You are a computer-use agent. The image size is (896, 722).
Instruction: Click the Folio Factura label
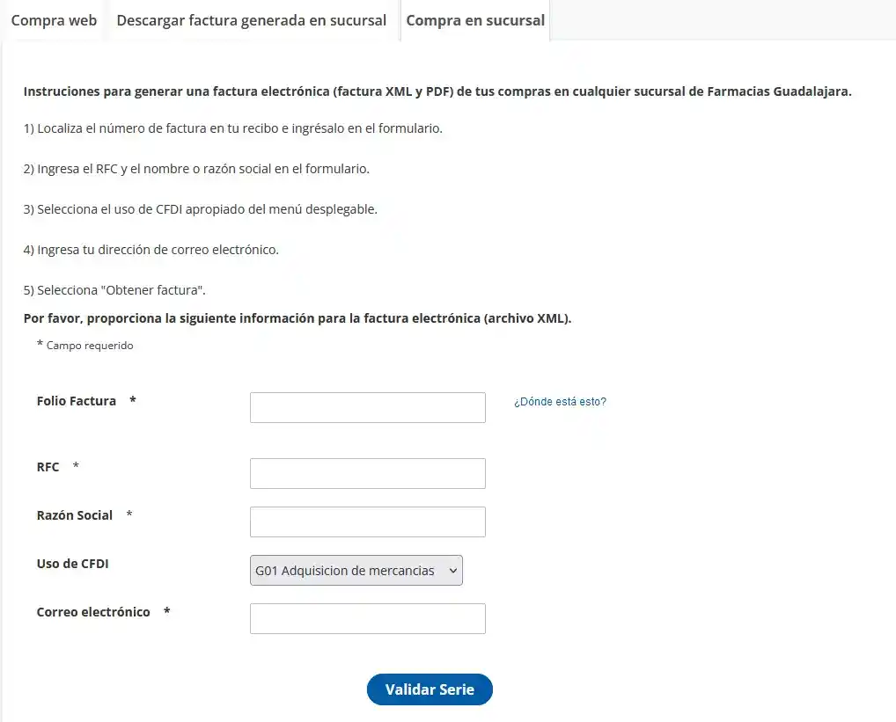[76, 401]
